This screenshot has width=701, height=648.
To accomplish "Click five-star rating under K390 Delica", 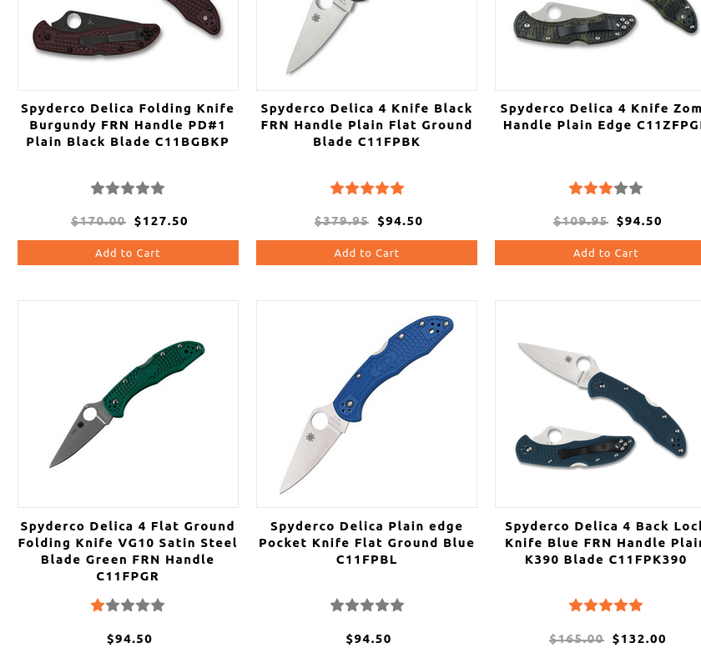I will click(606, 605).
